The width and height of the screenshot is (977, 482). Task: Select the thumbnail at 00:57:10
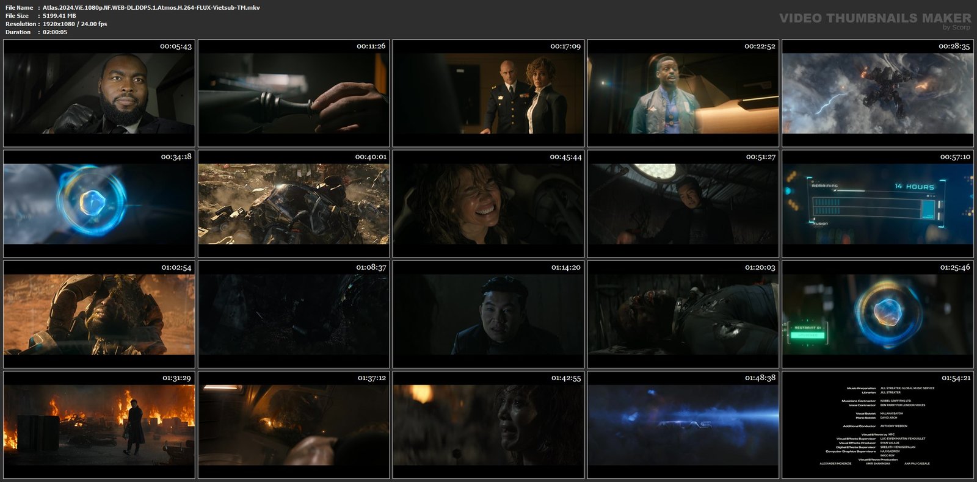click(877, 204)
